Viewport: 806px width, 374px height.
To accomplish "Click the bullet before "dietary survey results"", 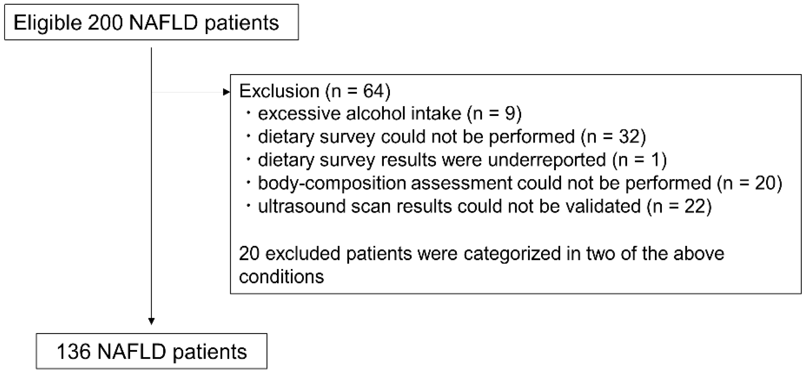I will pos(249,159).
